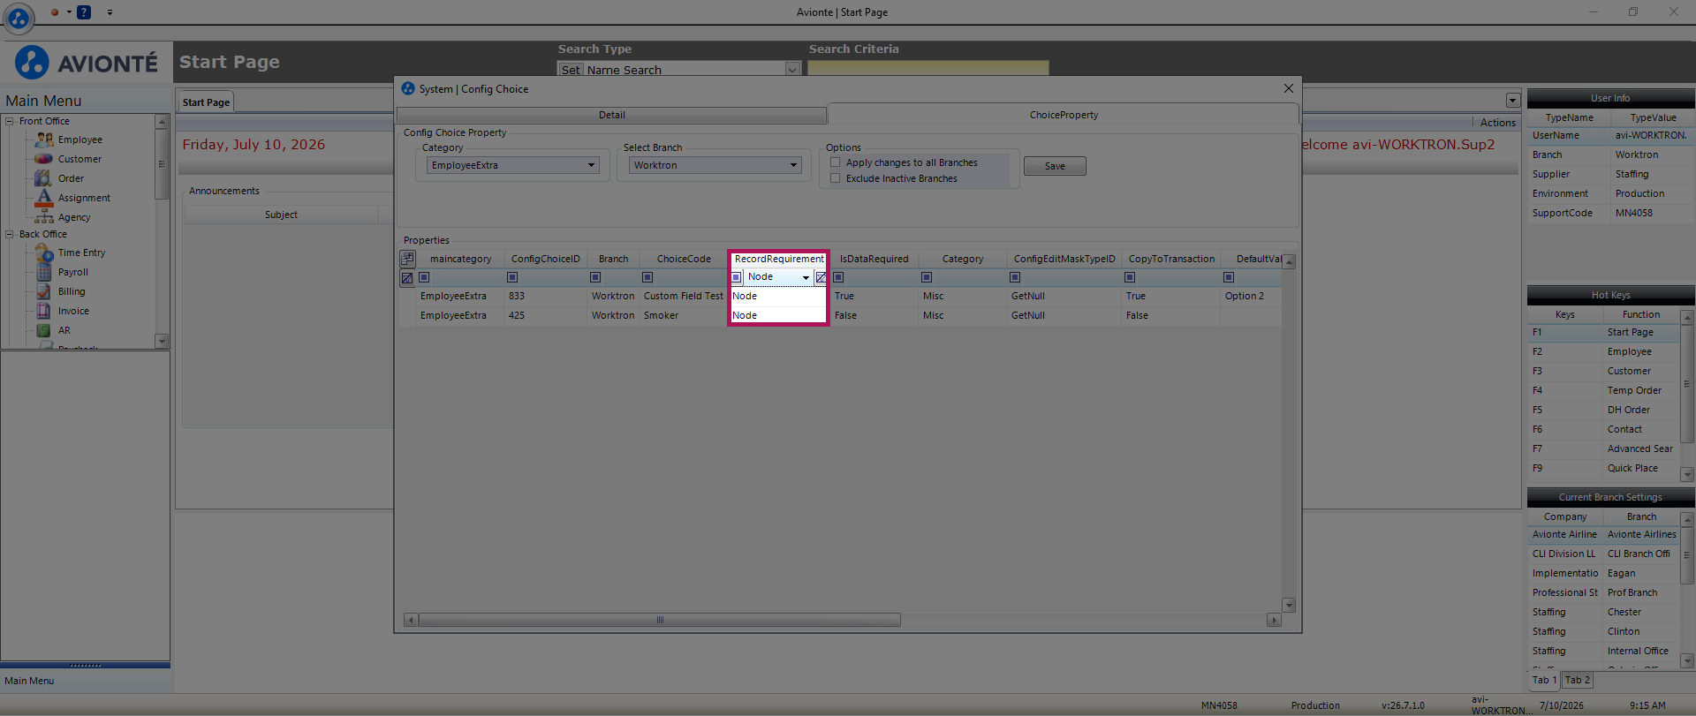
Task: Open the Time Entry icon in Main Menu
Action: click(x=44, y=252)
